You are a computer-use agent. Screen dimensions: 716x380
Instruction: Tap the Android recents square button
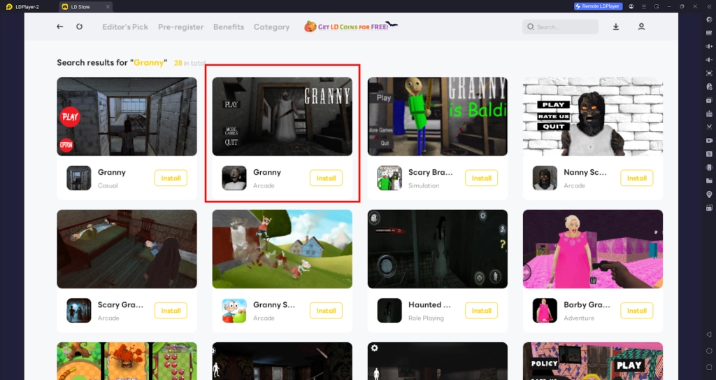coord(709,367)
